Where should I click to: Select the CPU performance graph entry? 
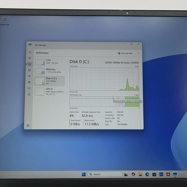[50, 62]
